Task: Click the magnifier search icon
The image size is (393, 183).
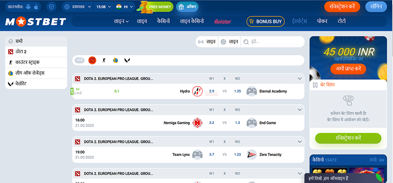Action: coord(246,42)
